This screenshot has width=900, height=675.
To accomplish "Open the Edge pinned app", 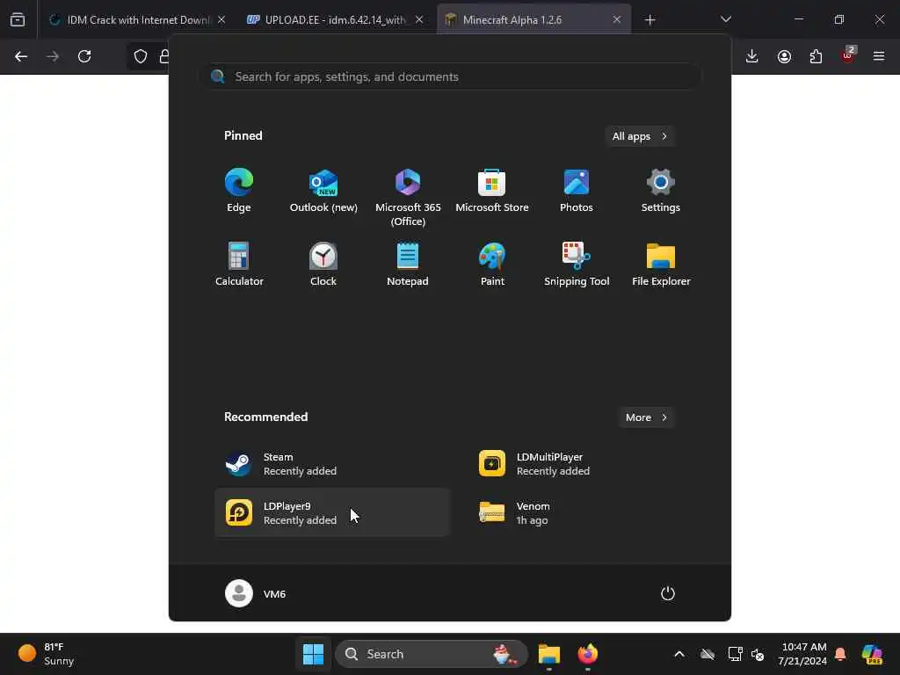I will pos(239,191).
